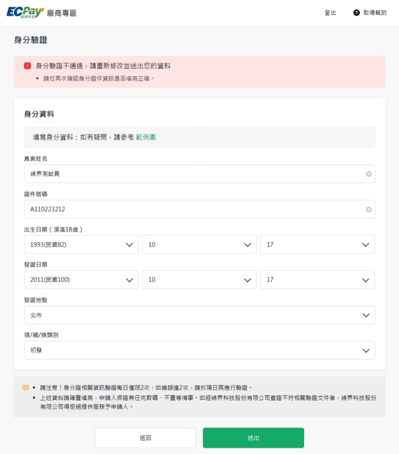The image size is (399, 454).
Task: Open 取得幫助 help link
Action: coord(375,13)
